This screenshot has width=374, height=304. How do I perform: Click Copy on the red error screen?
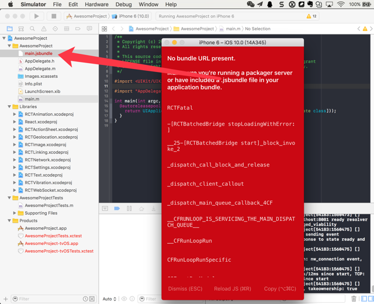click(280, 289)
